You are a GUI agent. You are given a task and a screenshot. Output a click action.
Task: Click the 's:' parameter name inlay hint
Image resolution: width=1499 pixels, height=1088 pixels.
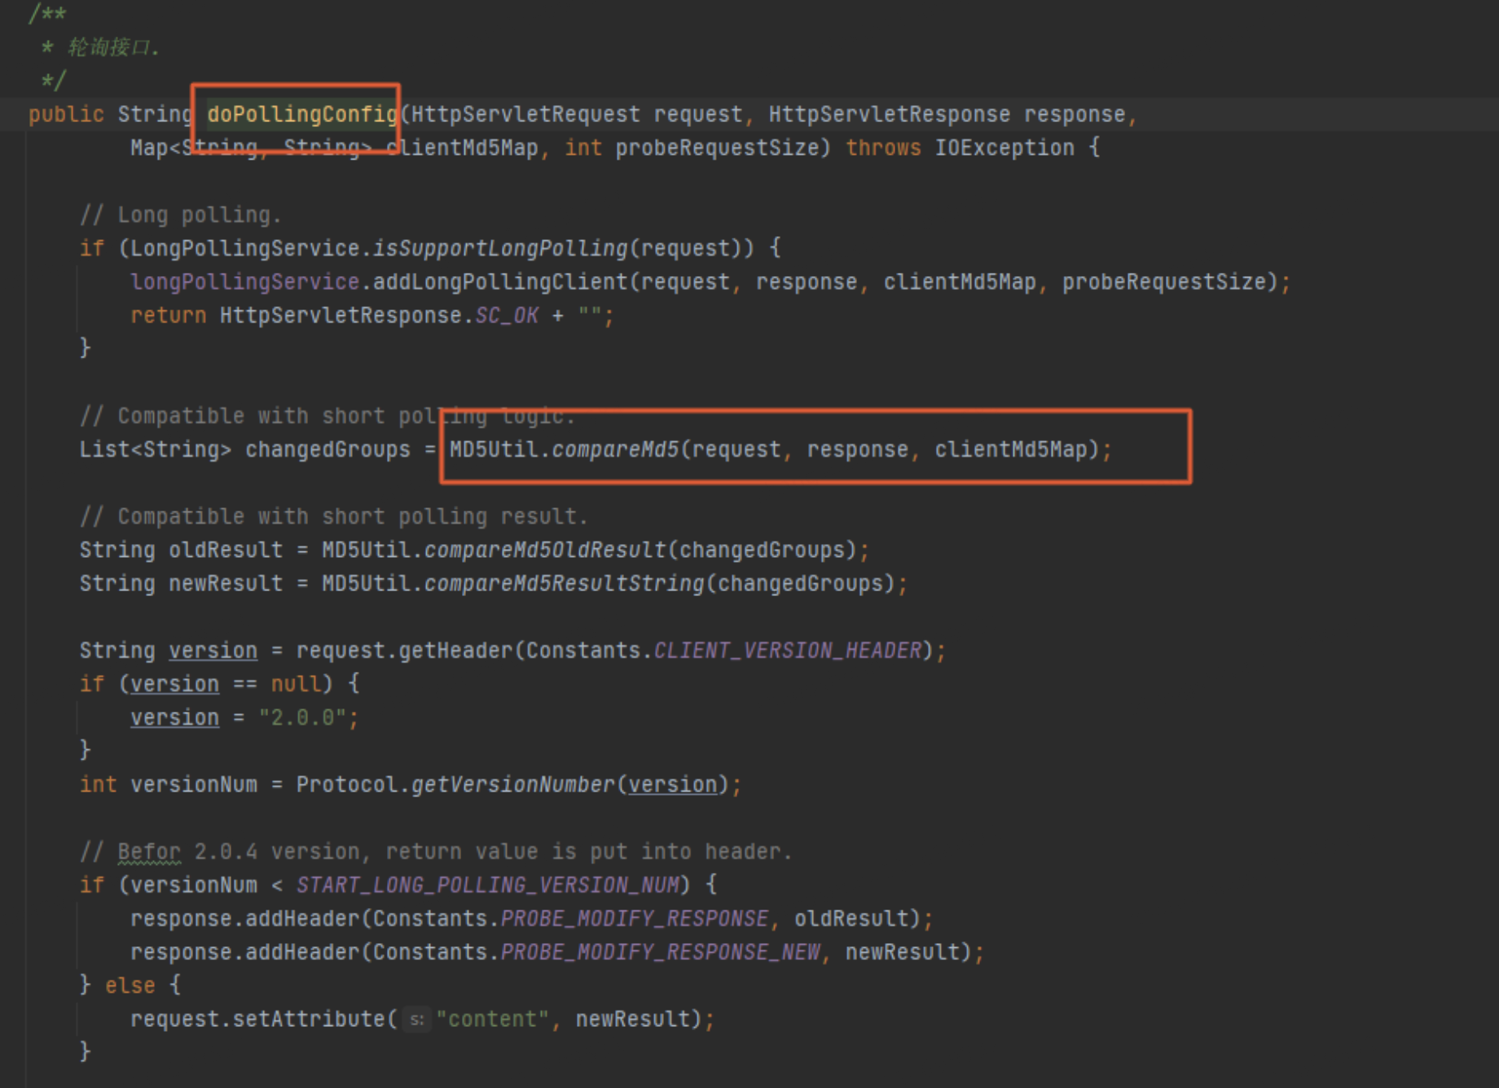pyautogui.click(x=416, y=1020)
